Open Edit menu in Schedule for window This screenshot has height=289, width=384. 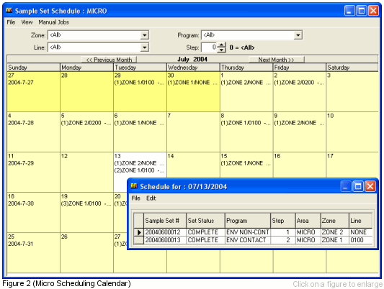[151, 198]
